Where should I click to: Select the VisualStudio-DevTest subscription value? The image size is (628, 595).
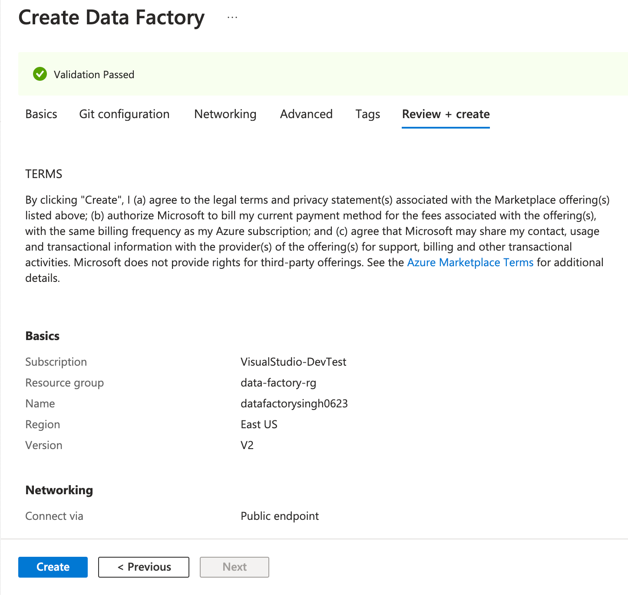[294, 362]
